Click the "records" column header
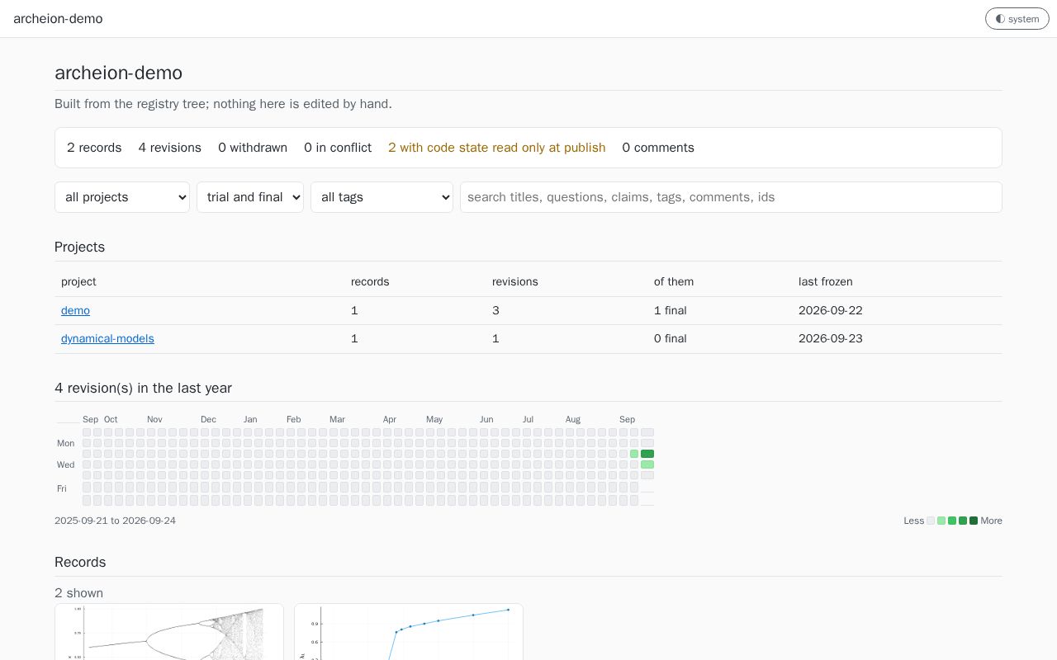This screenshot has height=660, width=1057. (370, 281)
